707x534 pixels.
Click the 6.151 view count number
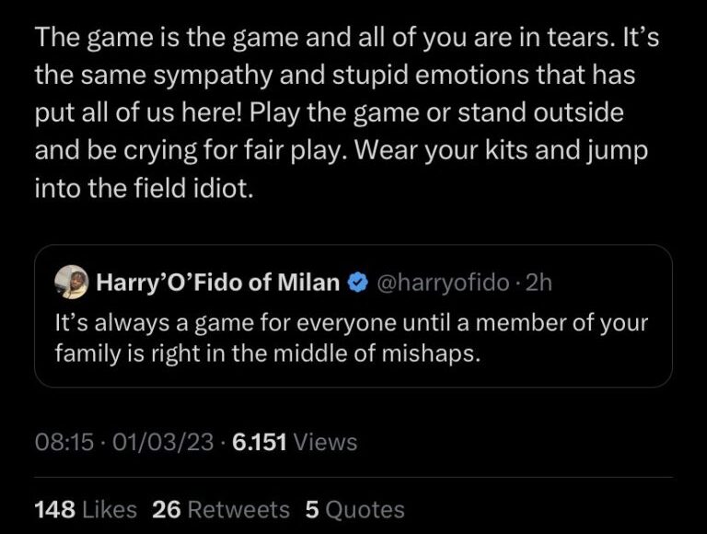pyautogui.click(x=260, y=442)
